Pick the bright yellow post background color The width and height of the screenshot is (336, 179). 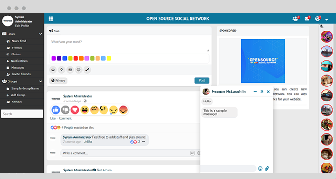tap(109, 58)
